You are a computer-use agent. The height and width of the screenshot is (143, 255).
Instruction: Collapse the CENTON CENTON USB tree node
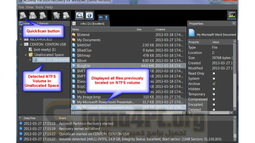21,44
